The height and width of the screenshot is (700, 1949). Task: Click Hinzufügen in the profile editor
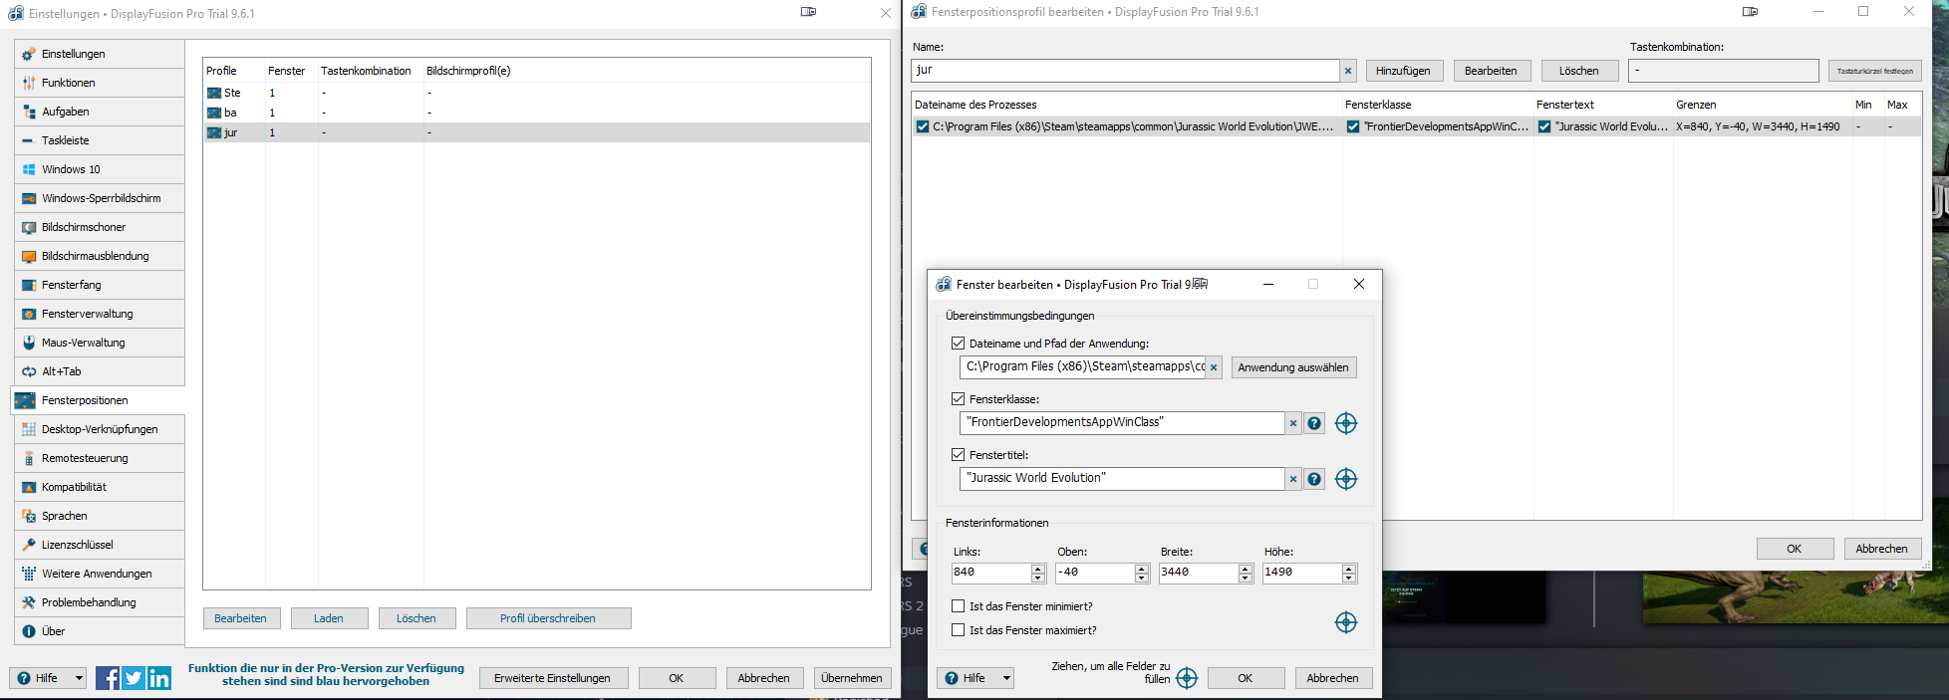1403,71
